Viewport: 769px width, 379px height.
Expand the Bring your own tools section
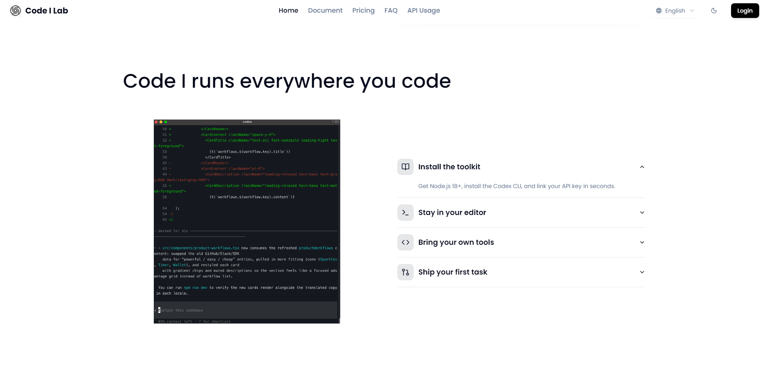tap(642, 242)
